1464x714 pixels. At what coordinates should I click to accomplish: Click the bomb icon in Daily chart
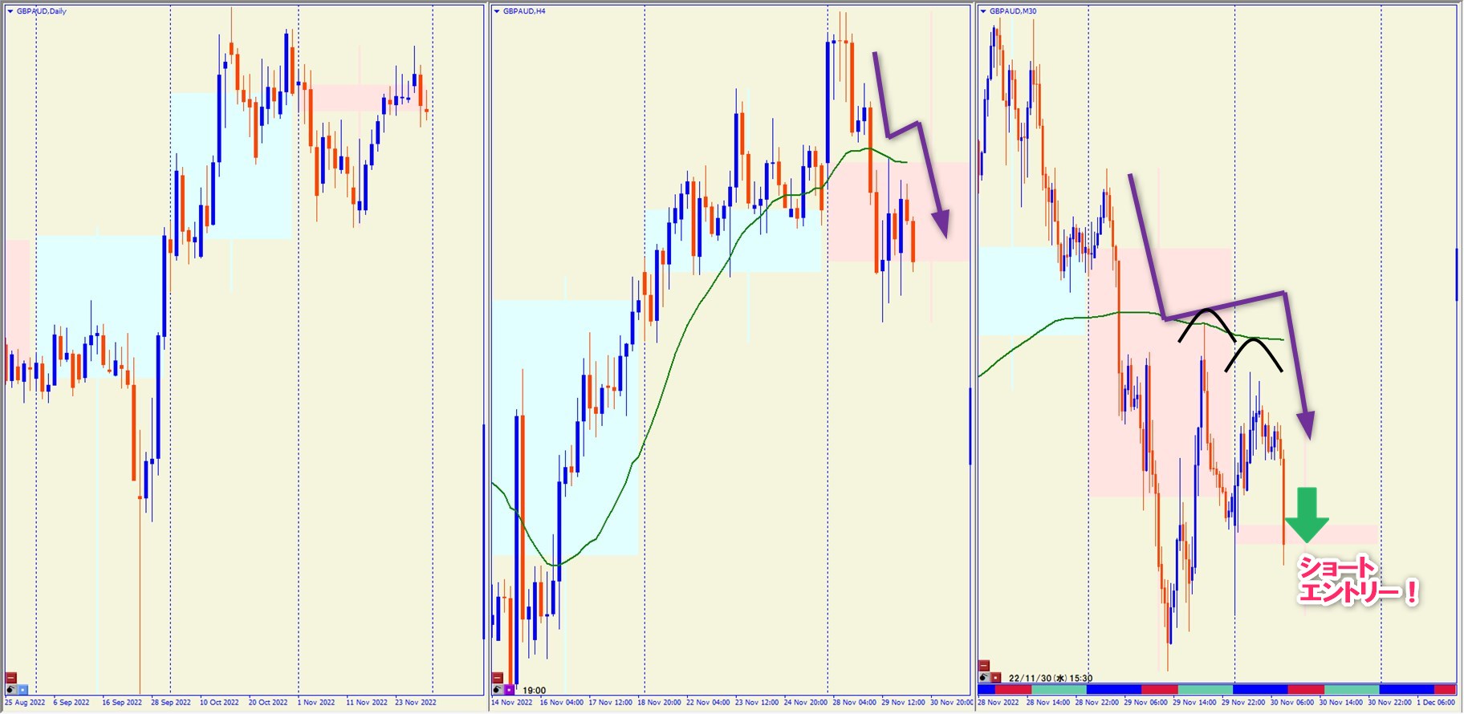(11, 689)
